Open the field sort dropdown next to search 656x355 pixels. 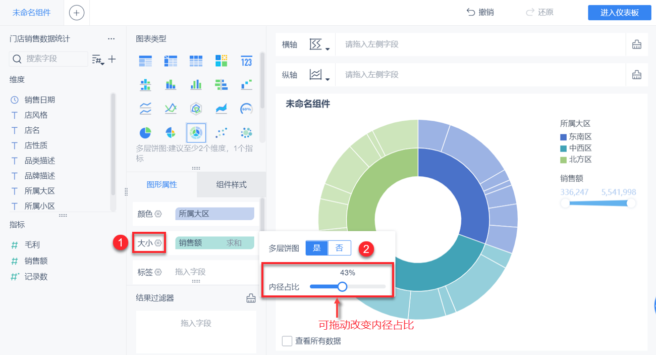pyautogui.click(x=98, y=59)
